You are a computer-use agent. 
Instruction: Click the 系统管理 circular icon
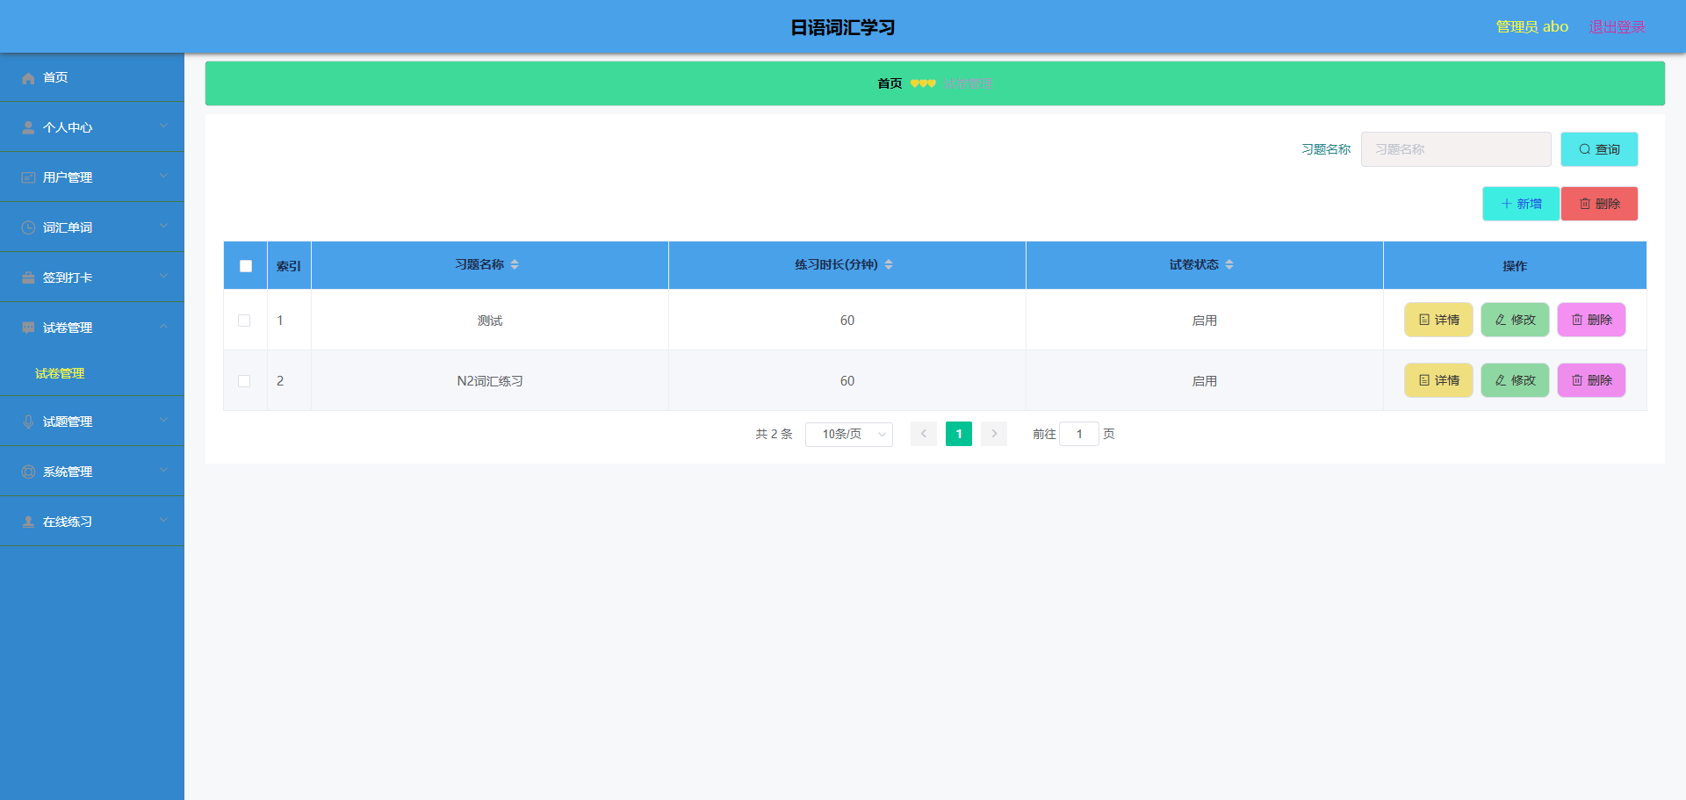pos(28,472)
